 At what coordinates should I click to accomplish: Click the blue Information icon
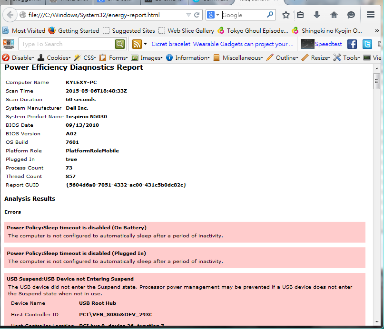pos(169,58)
